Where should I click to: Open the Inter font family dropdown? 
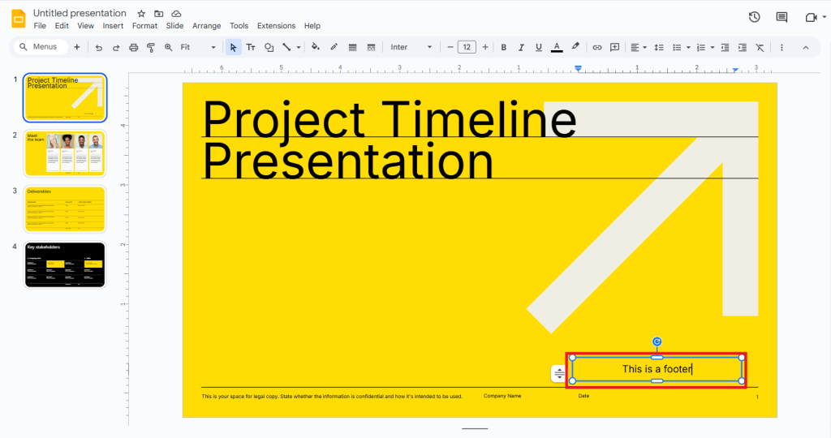tap(411, 47)
